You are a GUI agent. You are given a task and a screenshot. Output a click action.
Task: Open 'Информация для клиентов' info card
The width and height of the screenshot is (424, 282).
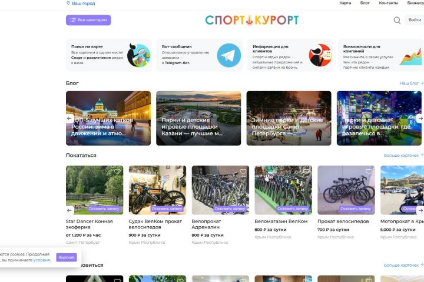click(x=290, y=55)
